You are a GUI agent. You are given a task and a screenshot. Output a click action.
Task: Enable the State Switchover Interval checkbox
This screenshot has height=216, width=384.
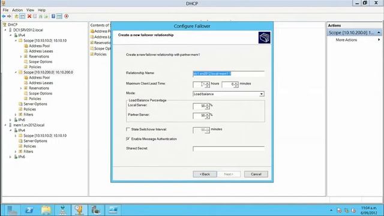[x=128, y=129]
